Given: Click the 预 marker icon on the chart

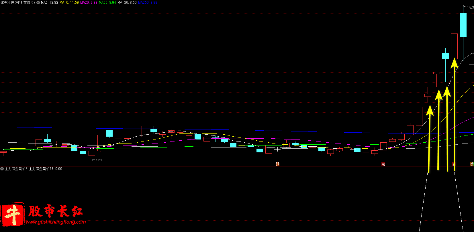Looking at the screenshot, I should pos(277,164).
